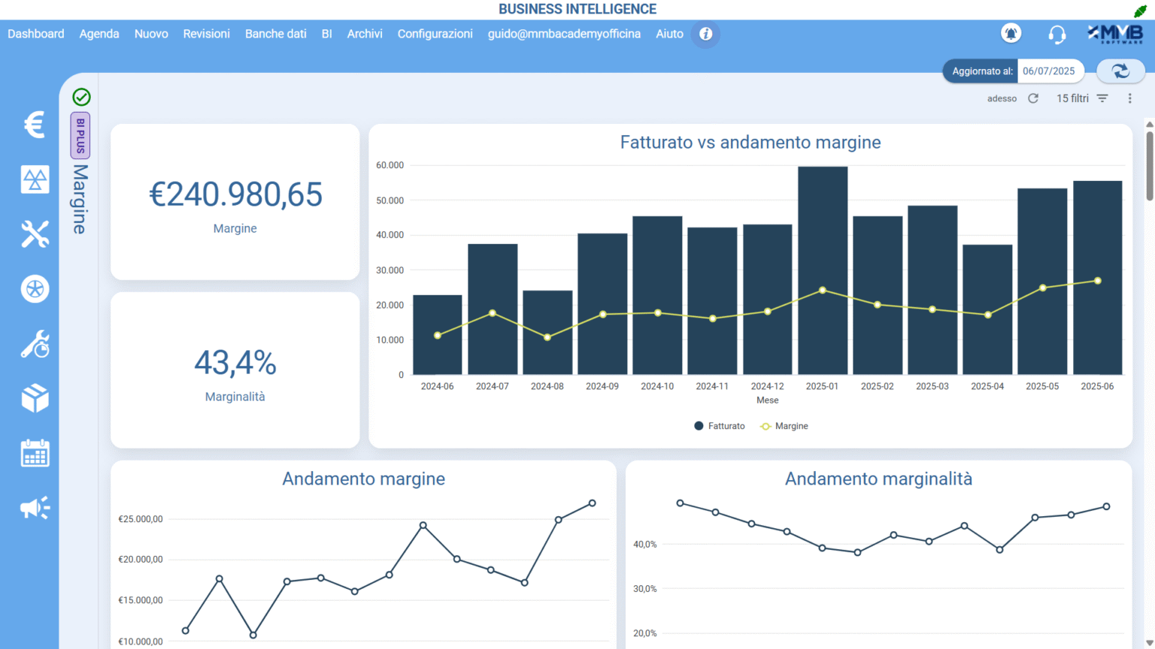Image resolution: width=1155 pixels, height=649 pixels.
Task: Click the headset support icon
Action: tap(1056, 35)
